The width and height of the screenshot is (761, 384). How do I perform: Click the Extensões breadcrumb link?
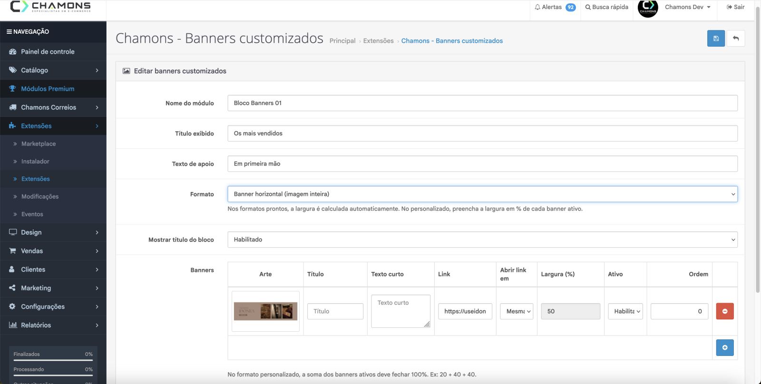379,41
